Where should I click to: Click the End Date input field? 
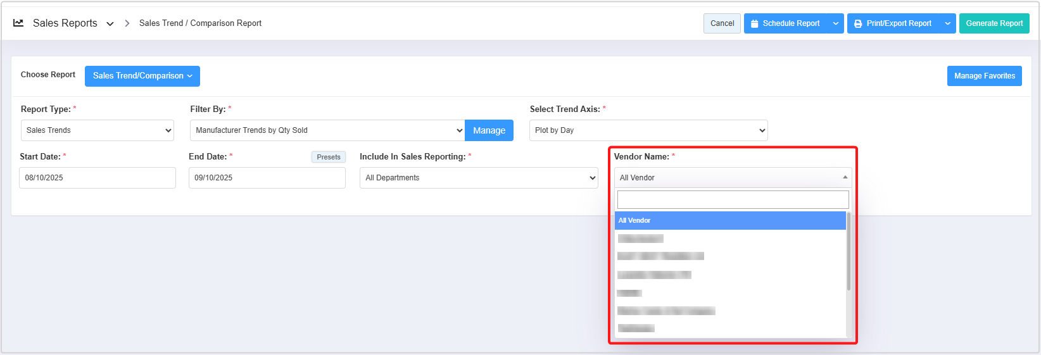pos(267,178)
